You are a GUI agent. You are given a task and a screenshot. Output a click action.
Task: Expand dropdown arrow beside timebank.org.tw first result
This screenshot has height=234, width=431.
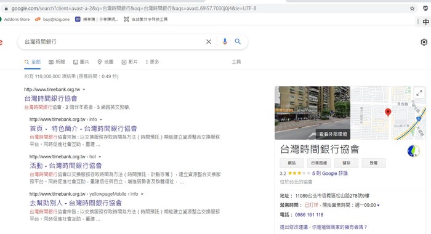(x=84, y=89)
